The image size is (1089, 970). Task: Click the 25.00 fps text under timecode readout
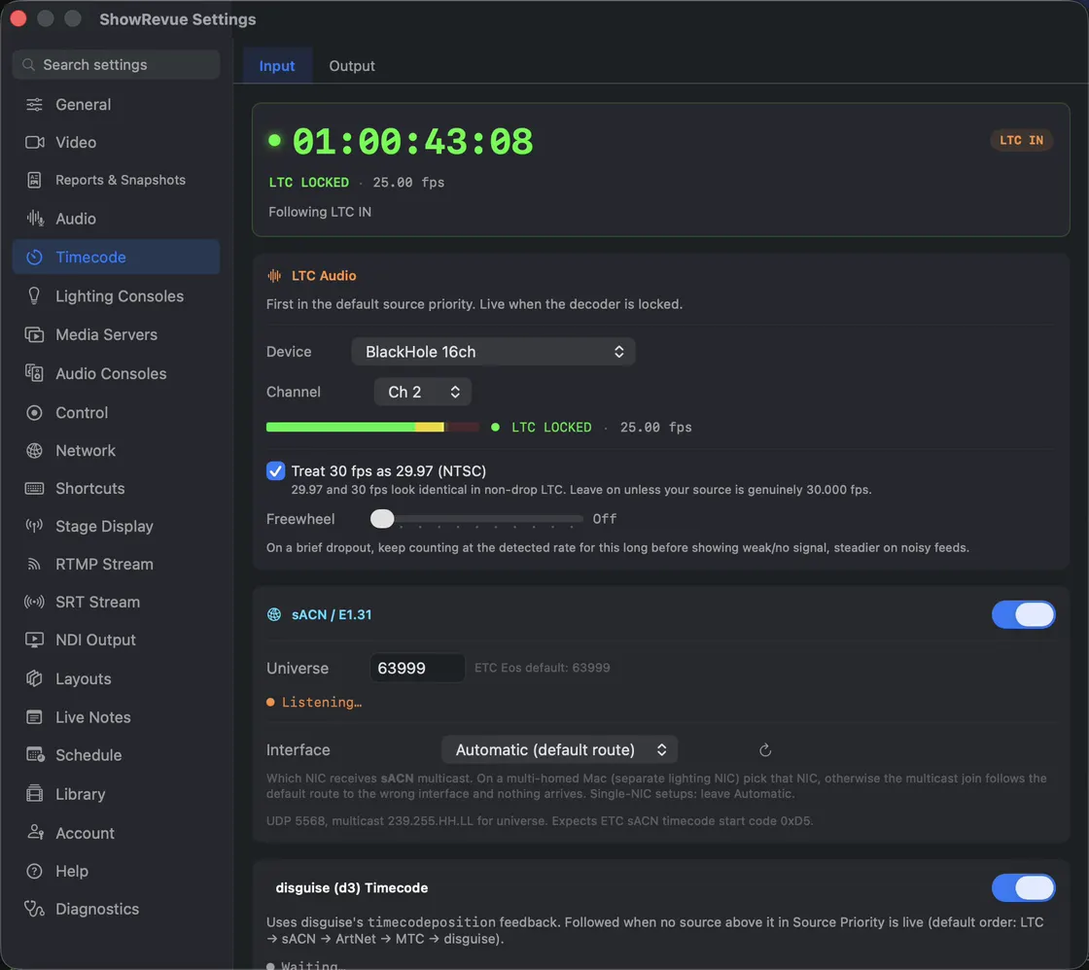tap(408, 182)
